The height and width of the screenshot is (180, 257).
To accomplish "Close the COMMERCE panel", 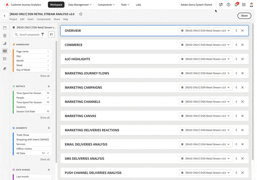I will click(243, 45).
